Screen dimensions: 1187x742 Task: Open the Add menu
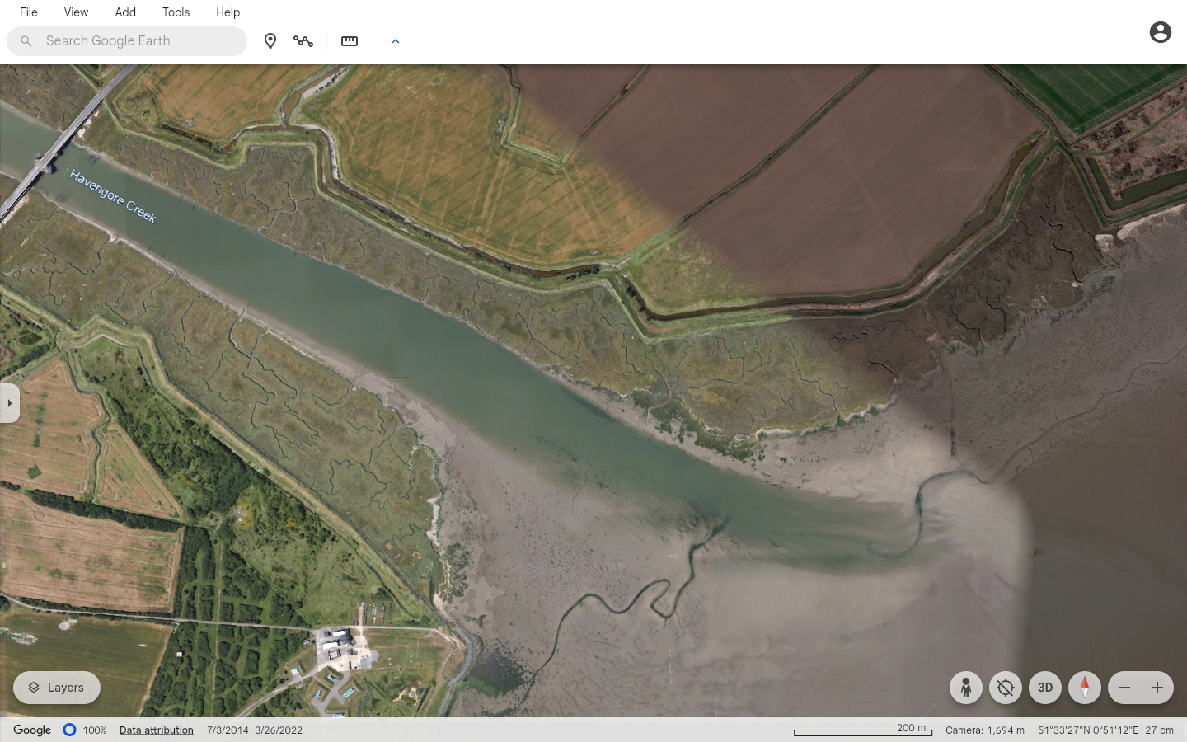click(x=125, y=12)
